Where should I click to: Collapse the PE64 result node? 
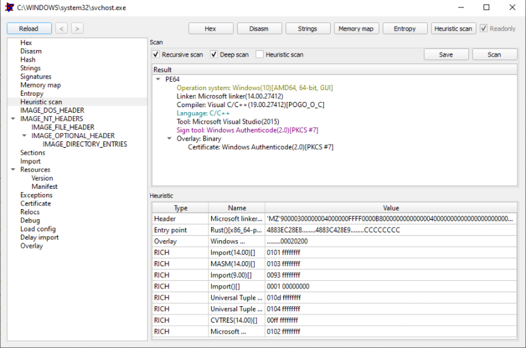point(158,79)
